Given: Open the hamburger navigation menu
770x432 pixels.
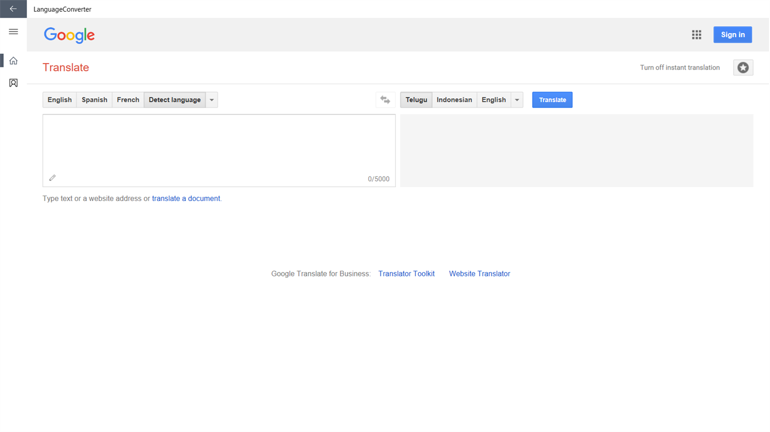Looking at the screenshot, I should coord(13,32).
